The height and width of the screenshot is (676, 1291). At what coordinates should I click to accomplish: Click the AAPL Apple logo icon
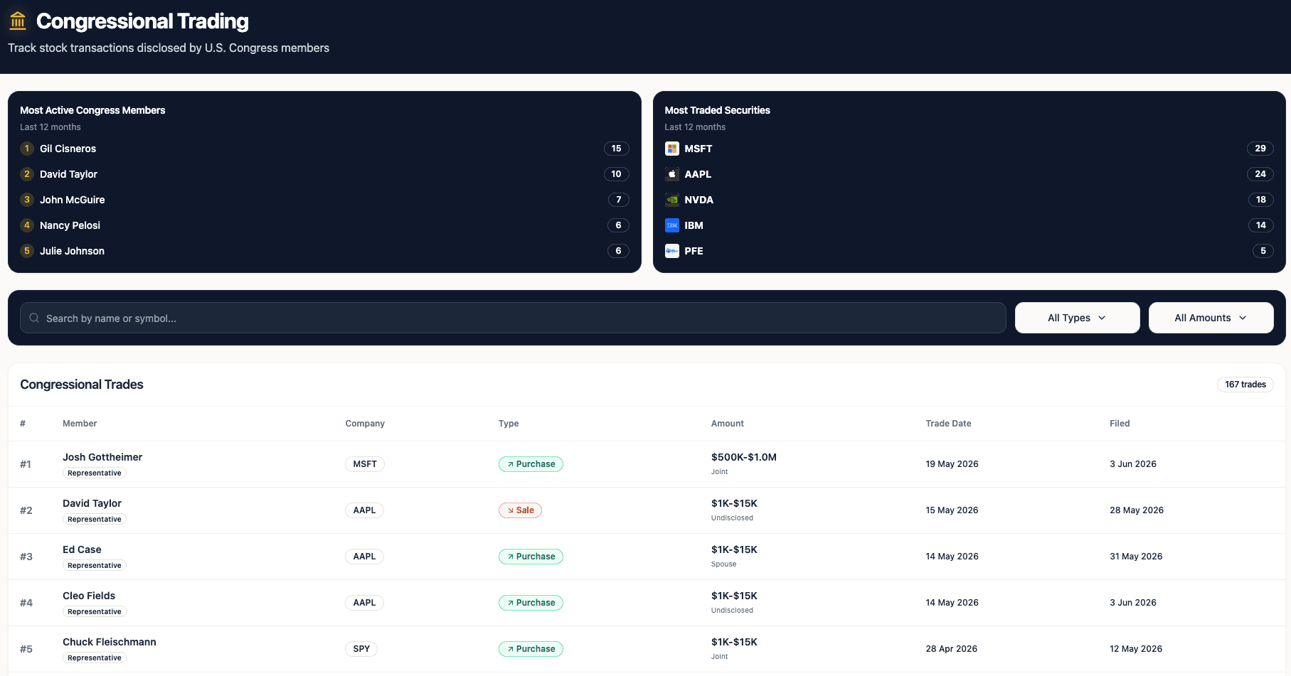coord(671,174)
